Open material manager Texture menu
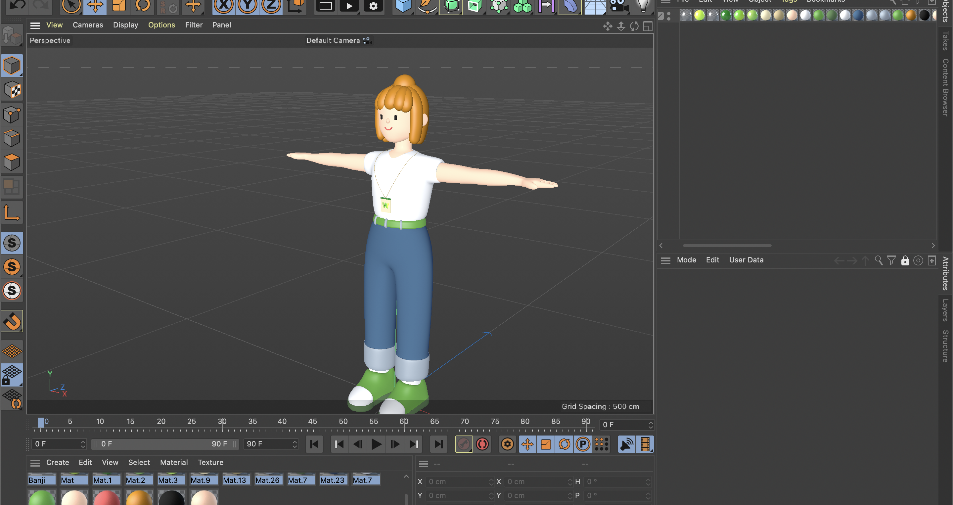 (x=210, y=462)
